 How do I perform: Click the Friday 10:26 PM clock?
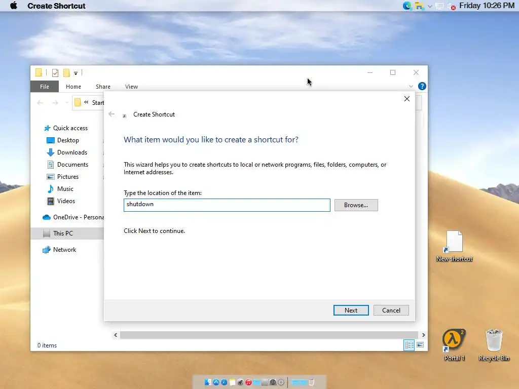tap(487, 6)
